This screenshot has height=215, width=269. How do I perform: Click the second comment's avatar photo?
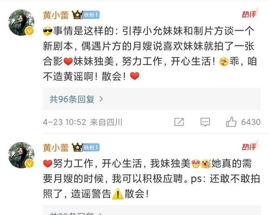pos(21,155)
